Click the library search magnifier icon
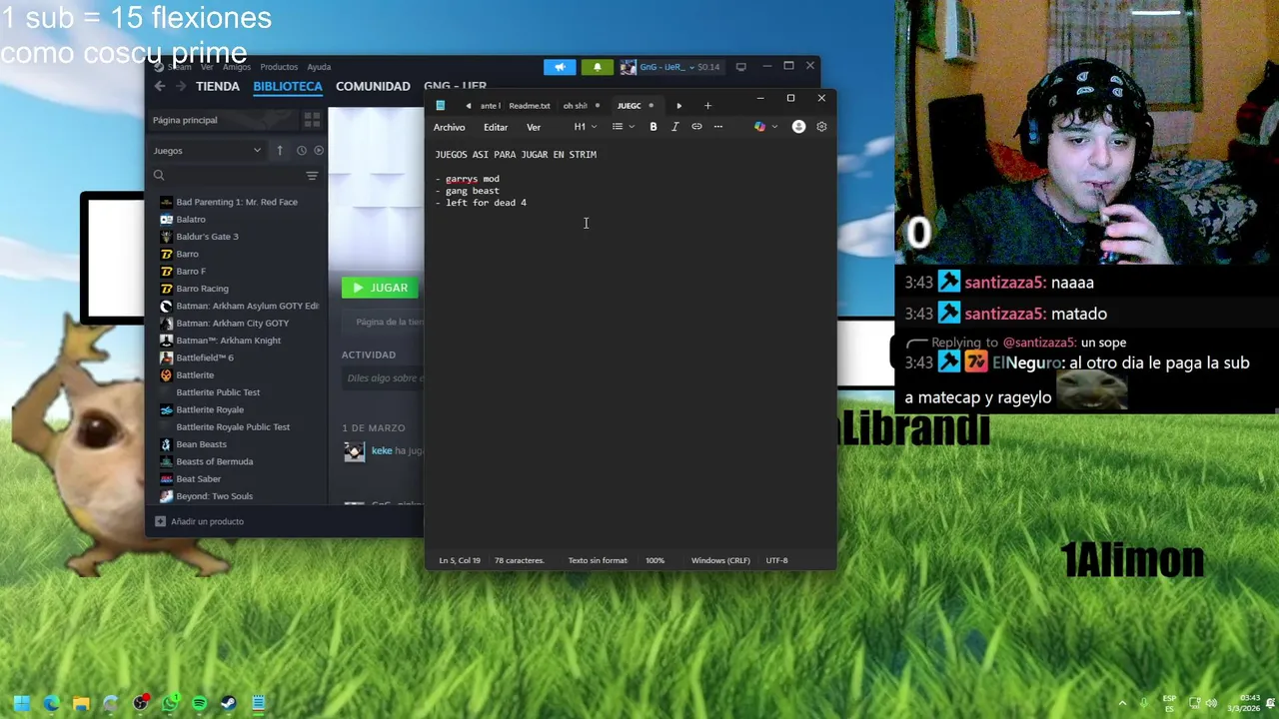The image size is (1279, 719). click(x=159, y=176)
